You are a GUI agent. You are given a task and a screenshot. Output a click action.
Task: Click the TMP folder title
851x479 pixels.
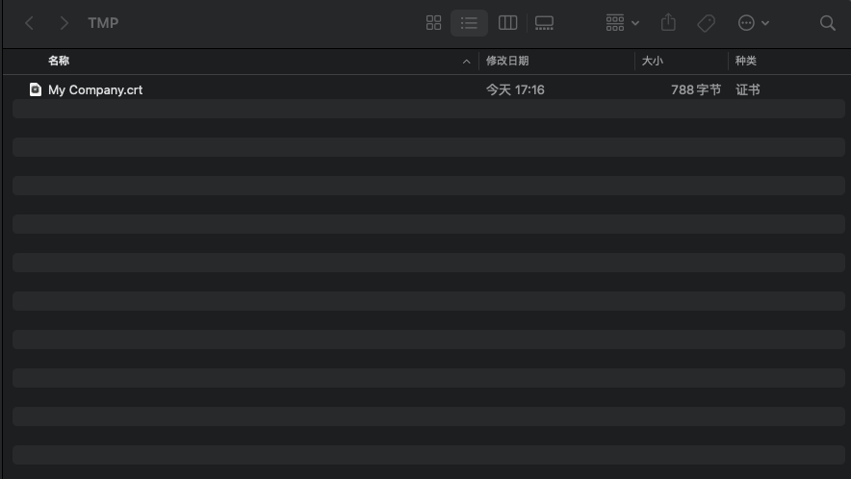pos(103,23)
